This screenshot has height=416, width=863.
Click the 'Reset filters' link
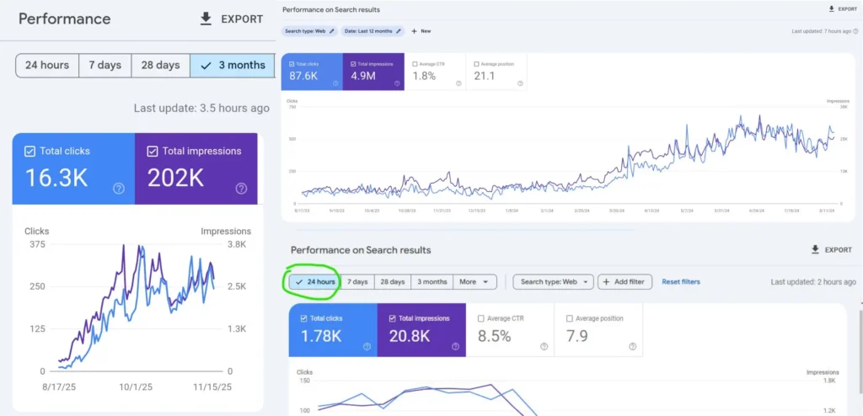(x=680, y=282)
